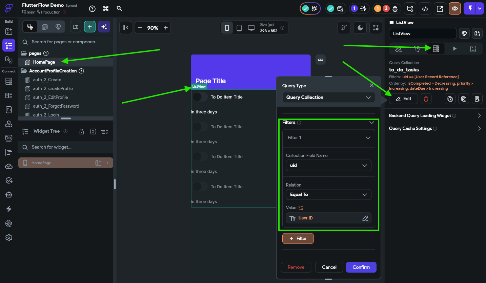Open the Tests check icon in sidebar
This screenshot has height=283, width=486.
pyautogui.click(x=9, y=180)
